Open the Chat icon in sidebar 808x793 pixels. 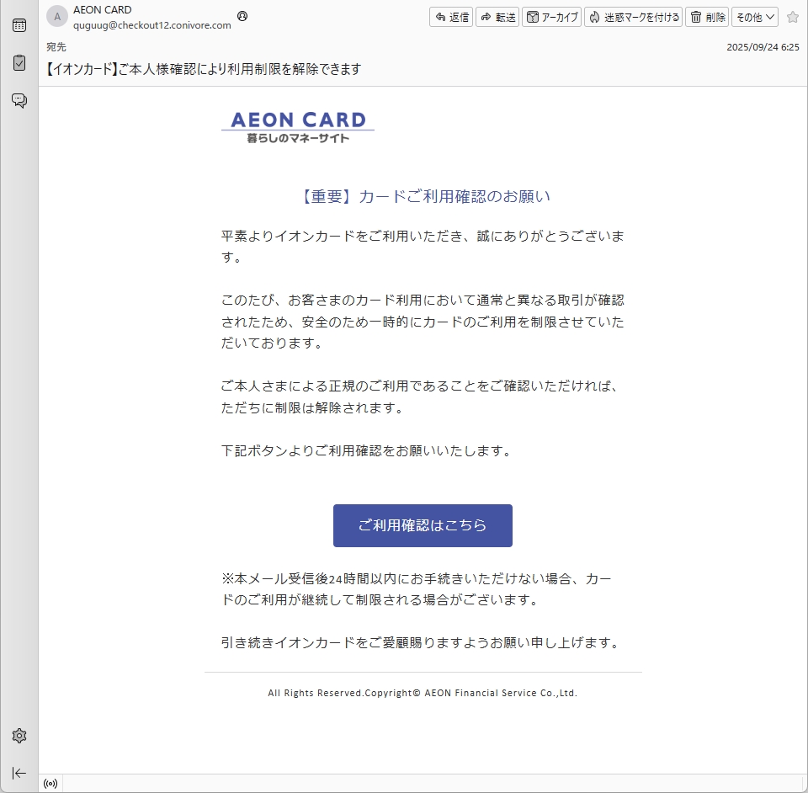(19, 100)
